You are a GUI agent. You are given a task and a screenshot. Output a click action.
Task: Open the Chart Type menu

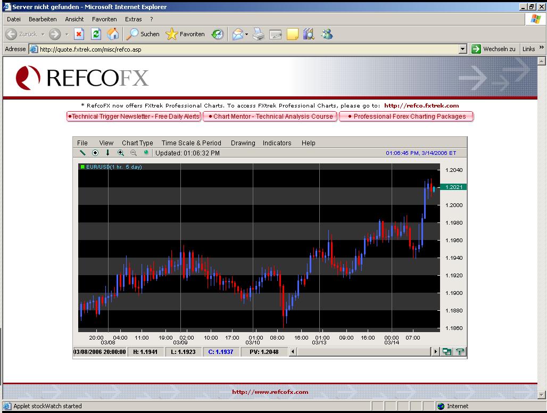click(x=137, y=143)
